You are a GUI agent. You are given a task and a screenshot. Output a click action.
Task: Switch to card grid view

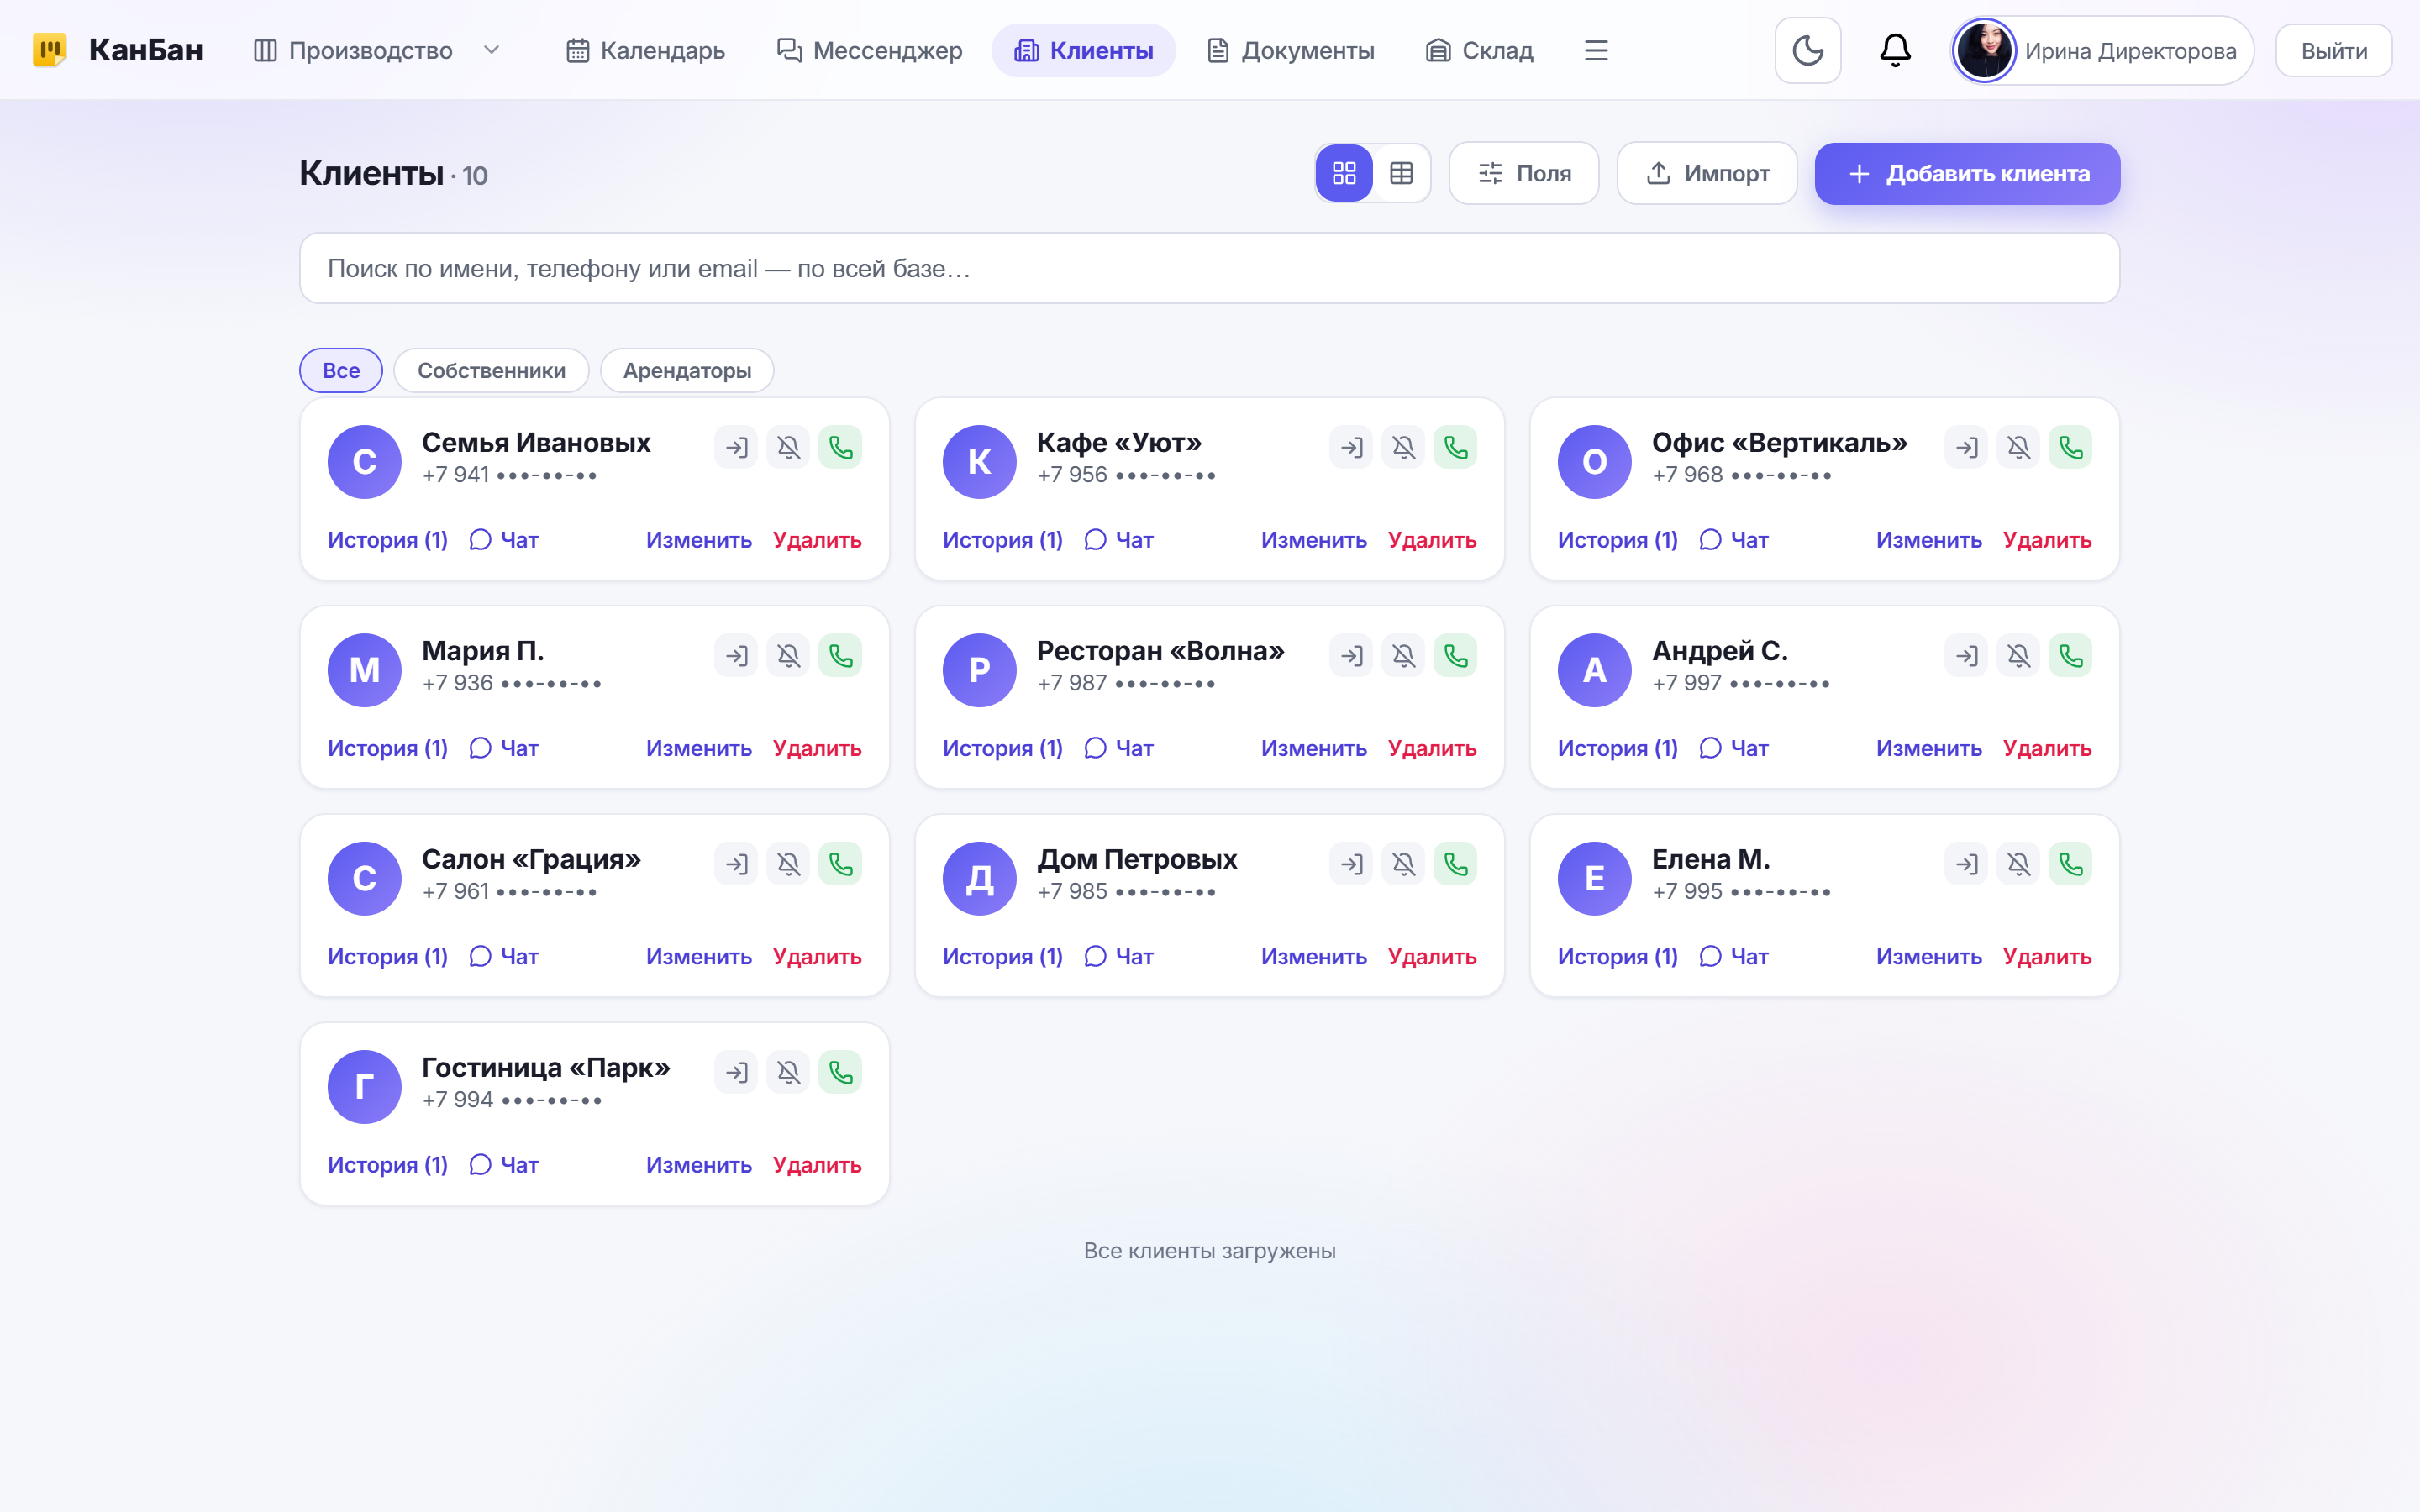tap(1344, 173)
